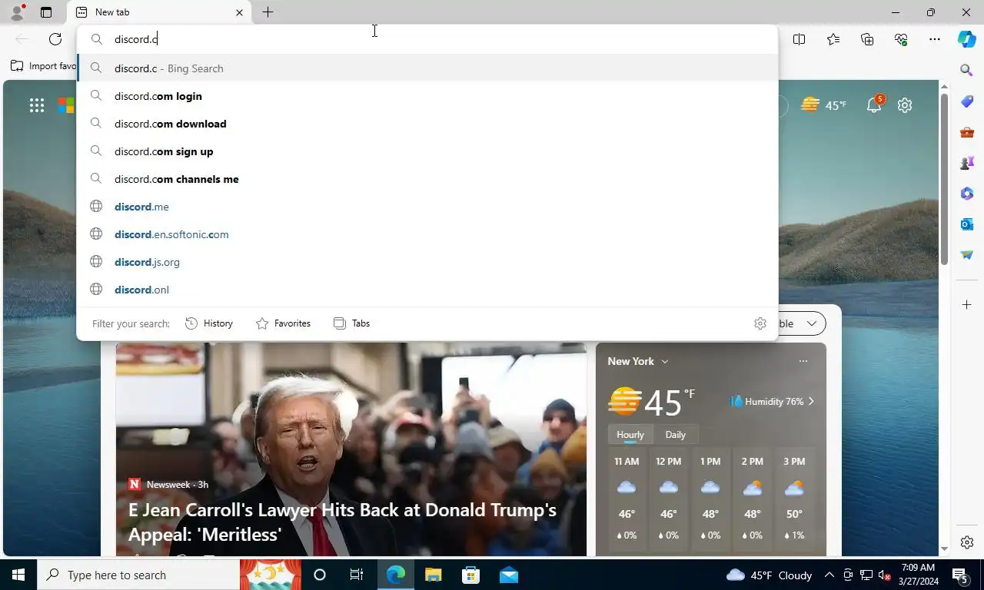This screenshot has width=984, height=590.
Task: Open E Jean Carroll news headline
Action: click(x=342, y=522)
